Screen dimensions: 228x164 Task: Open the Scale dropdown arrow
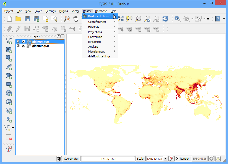point(165,159)
